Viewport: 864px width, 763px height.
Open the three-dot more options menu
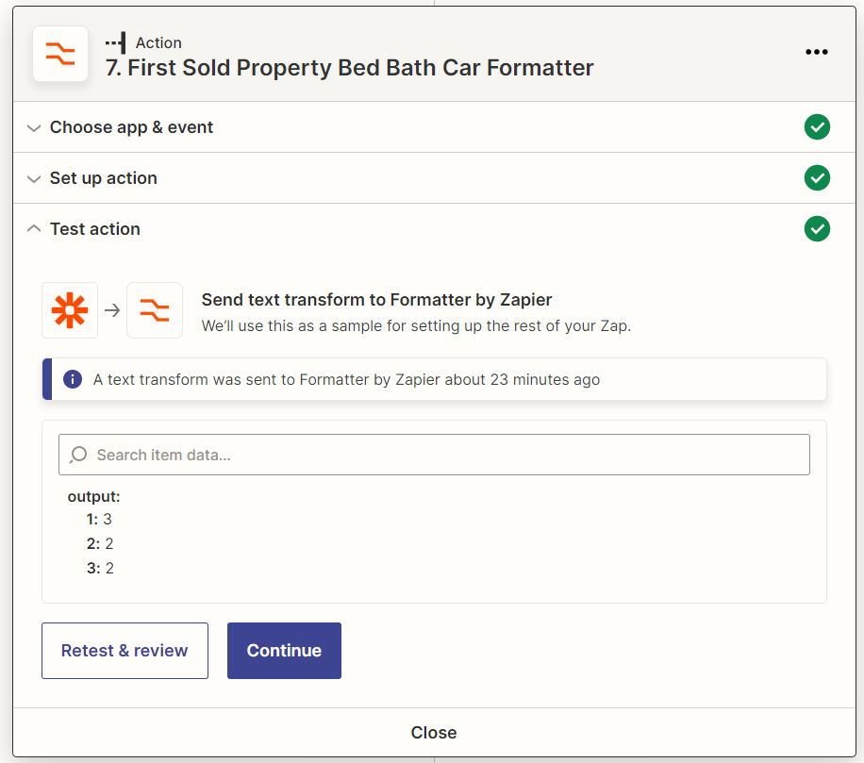point(816,52)
